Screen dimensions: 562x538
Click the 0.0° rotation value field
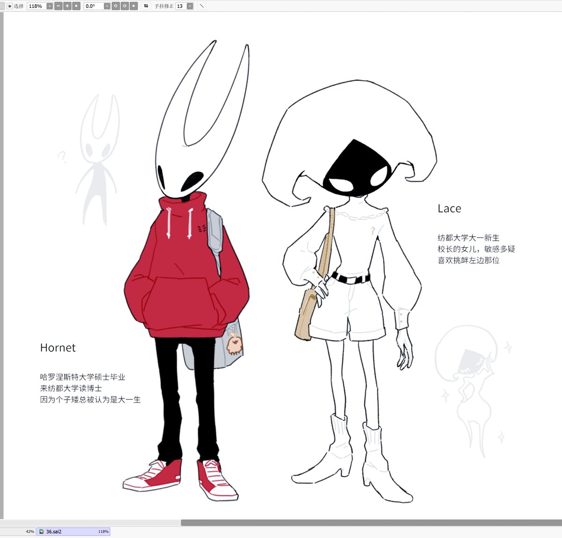(94, 6)
